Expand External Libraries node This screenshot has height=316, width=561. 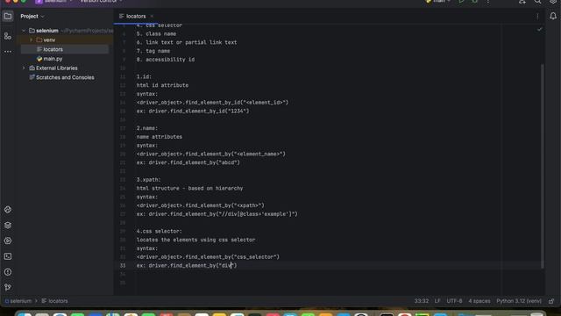[24, 68]
